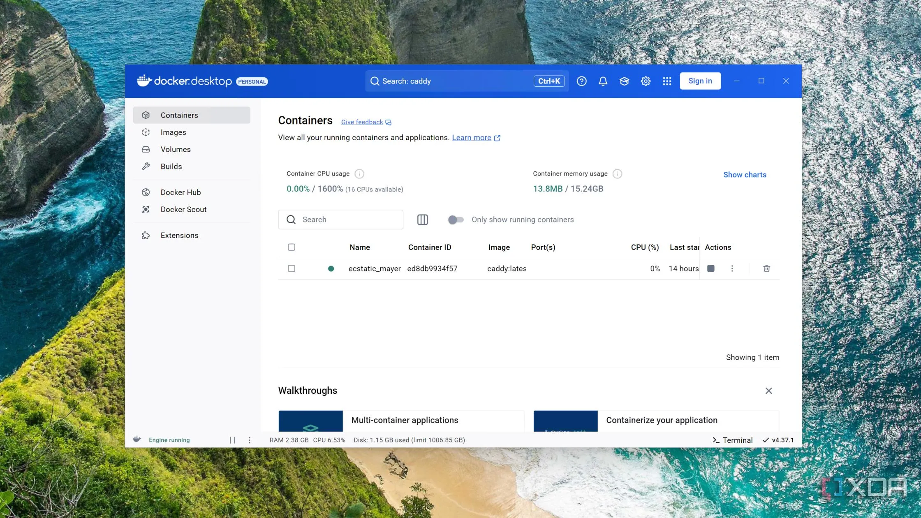The width and height of the screenshot is (921, 518).
Task: Delete ecstatic_mayer container with trash icon
Action: pyautogui.click(x=766, y=268)
